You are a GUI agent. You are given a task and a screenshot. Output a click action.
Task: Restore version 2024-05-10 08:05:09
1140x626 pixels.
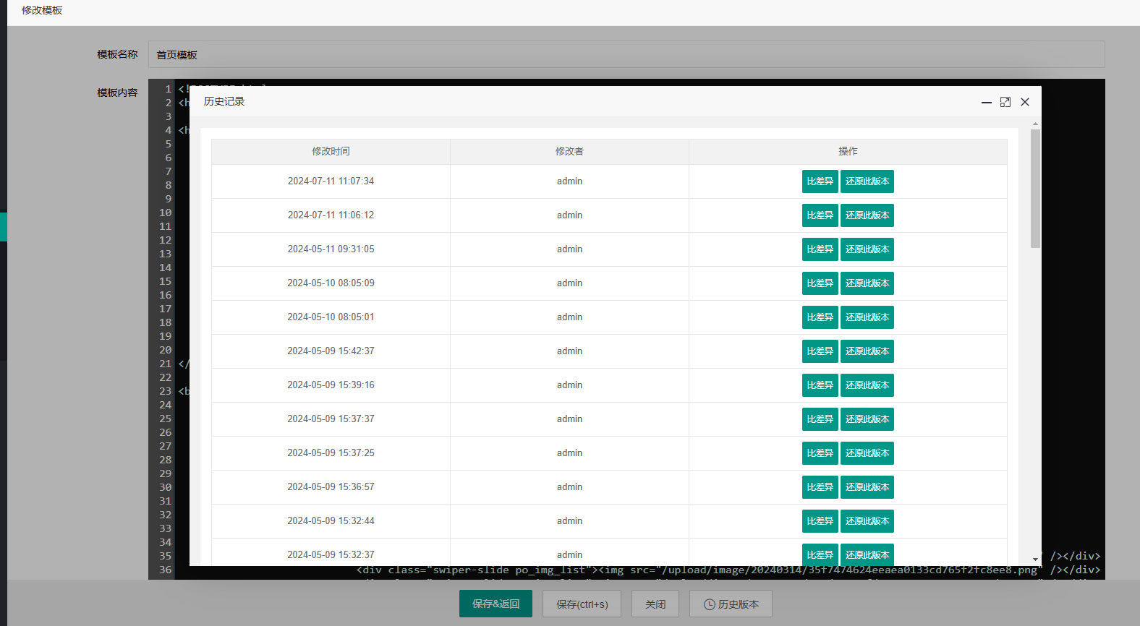(867, 283)
